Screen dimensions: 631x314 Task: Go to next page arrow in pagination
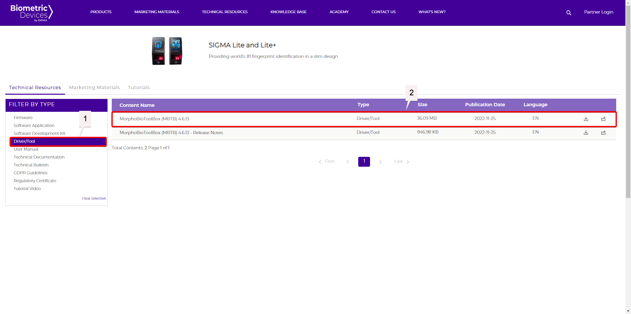[x=381, y=162]
